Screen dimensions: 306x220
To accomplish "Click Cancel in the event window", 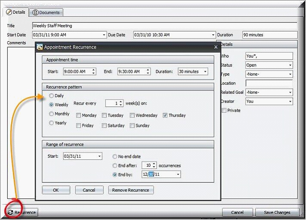I will (237, 212).
